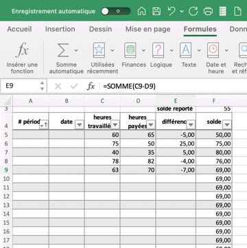
Task: Expand the Texte dropdown arrow
Action: point(199,50)
